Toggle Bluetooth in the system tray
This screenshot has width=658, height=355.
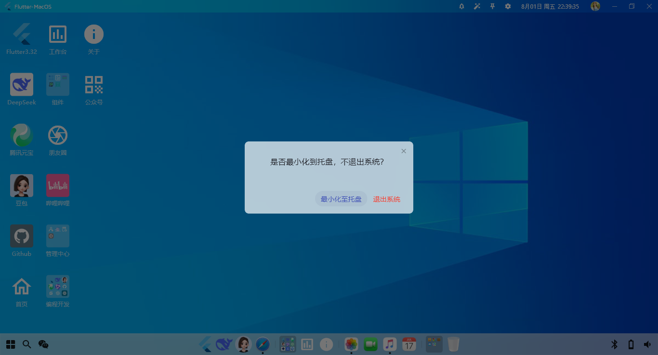click(614, 344)
